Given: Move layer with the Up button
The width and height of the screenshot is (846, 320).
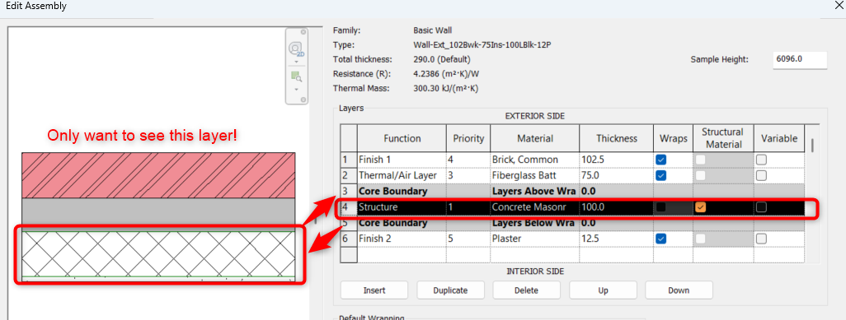Looking at the screenshot, I should [603, 290].
